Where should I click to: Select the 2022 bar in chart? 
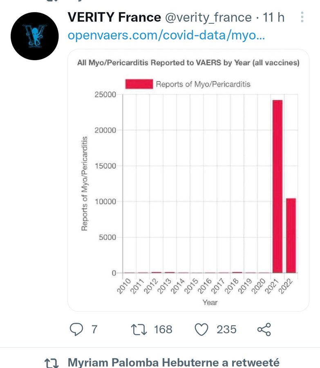tap(291, 236)
